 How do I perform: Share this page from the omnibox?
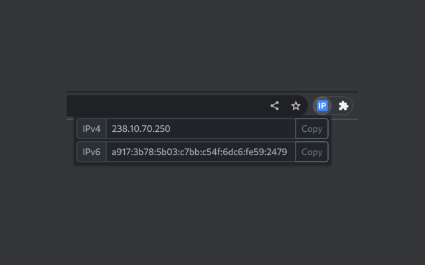coord(274,105)
